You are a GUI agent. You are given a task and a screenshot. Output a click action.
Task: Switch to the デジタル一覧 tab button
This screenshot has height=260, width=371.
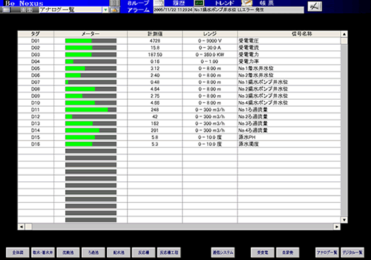(353, 253)
